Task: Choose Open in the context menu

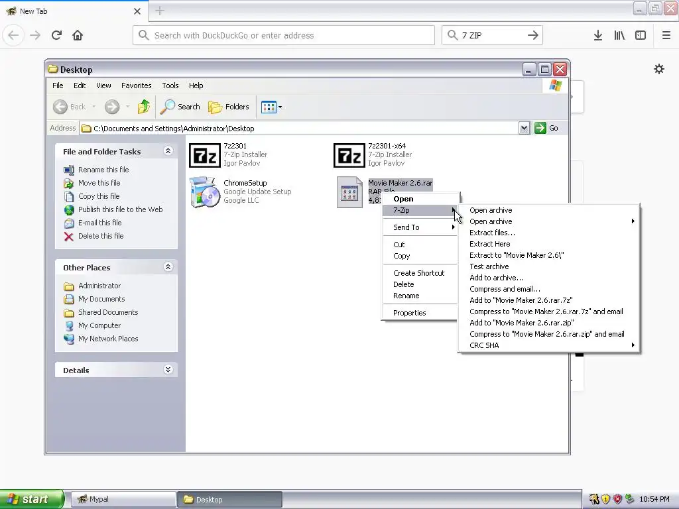Action: (x=420, y=199)
